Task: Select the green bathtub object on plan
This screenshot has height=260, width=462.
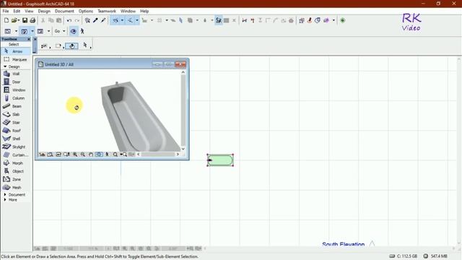Action: [220, 160]
